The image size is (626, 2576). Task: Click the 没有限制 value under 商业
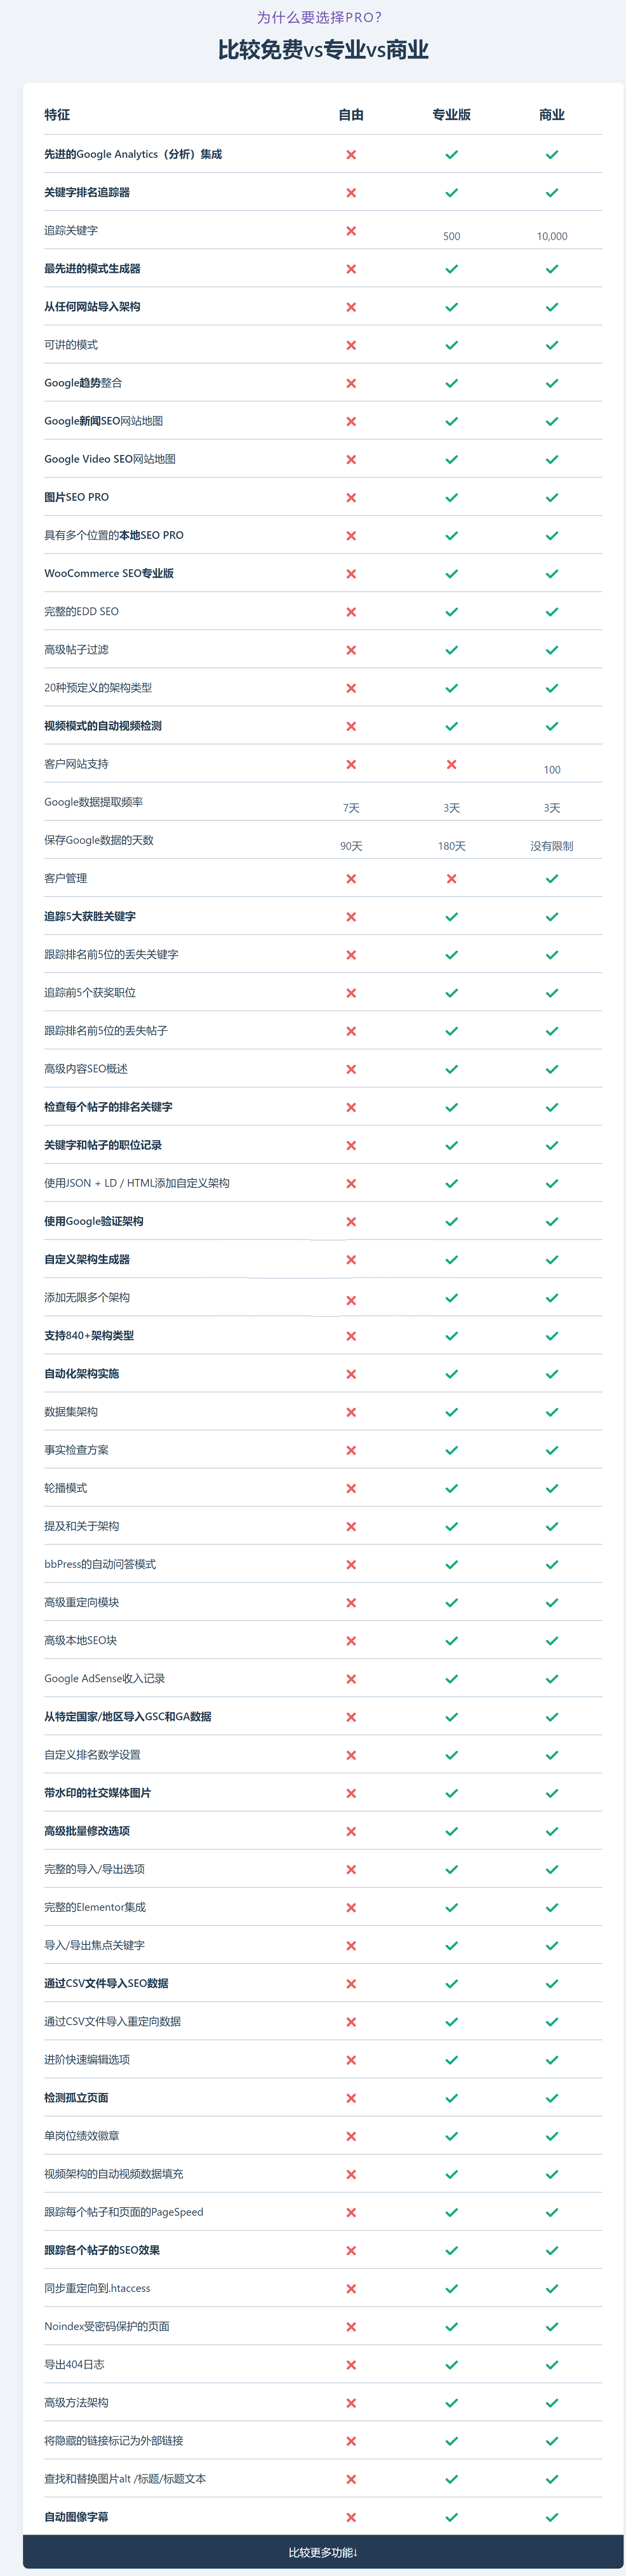click(552, 847)
